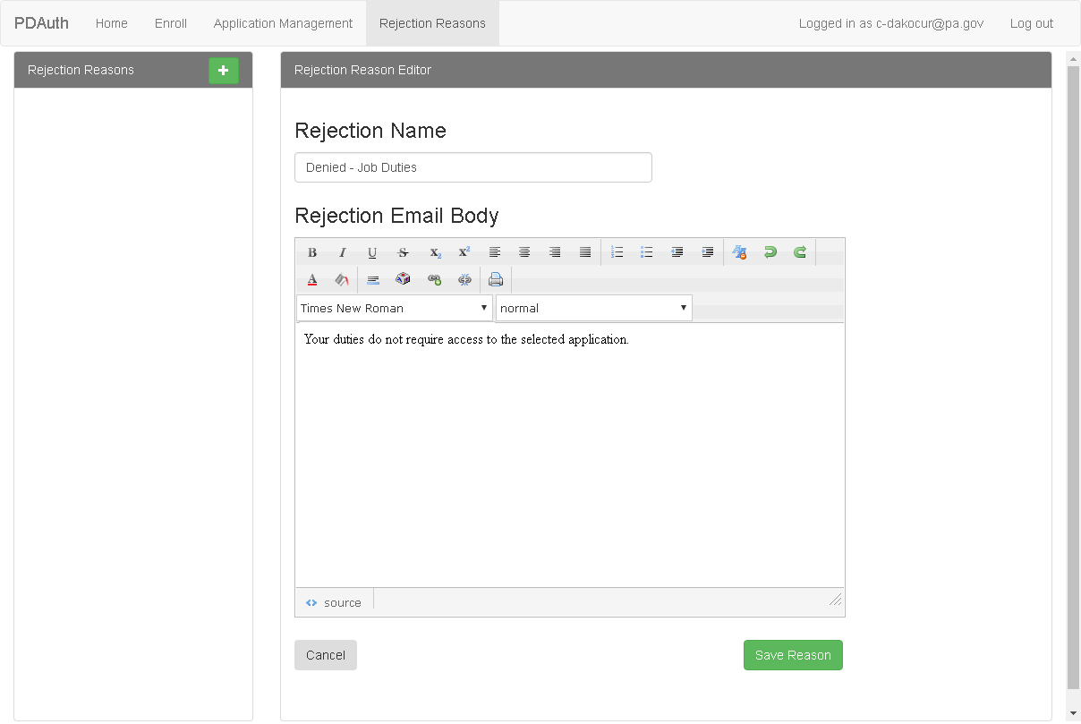Insert a bulleted list
This screenshot has width=1081, height=724.
[x=647, y=252]
